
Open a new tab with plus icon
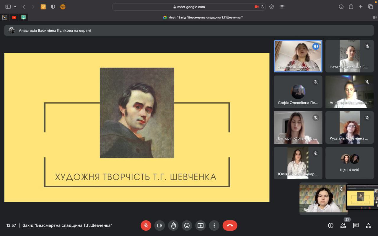[x=361, y=7]
